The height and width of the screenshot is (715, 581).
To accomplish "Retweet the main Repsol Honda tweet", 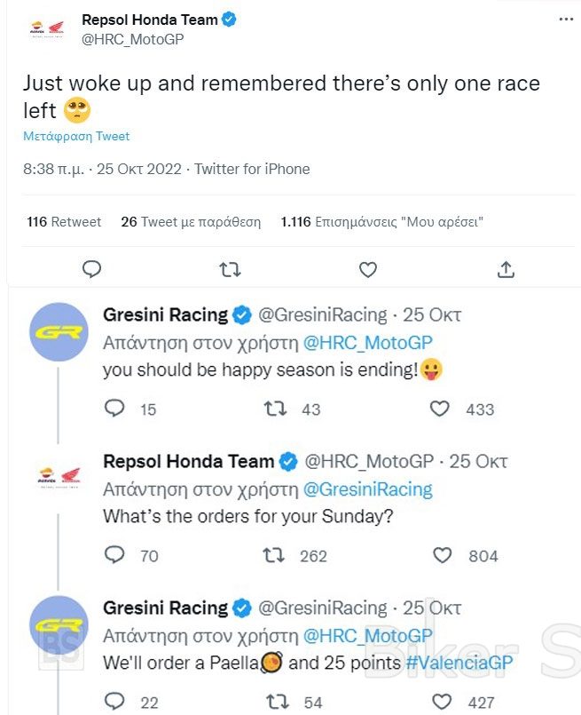I will coord(230,268).
